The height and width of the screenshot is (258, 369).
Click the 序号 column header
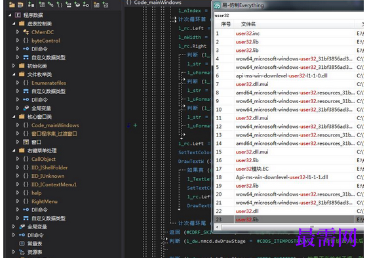(x=226, y=24)
